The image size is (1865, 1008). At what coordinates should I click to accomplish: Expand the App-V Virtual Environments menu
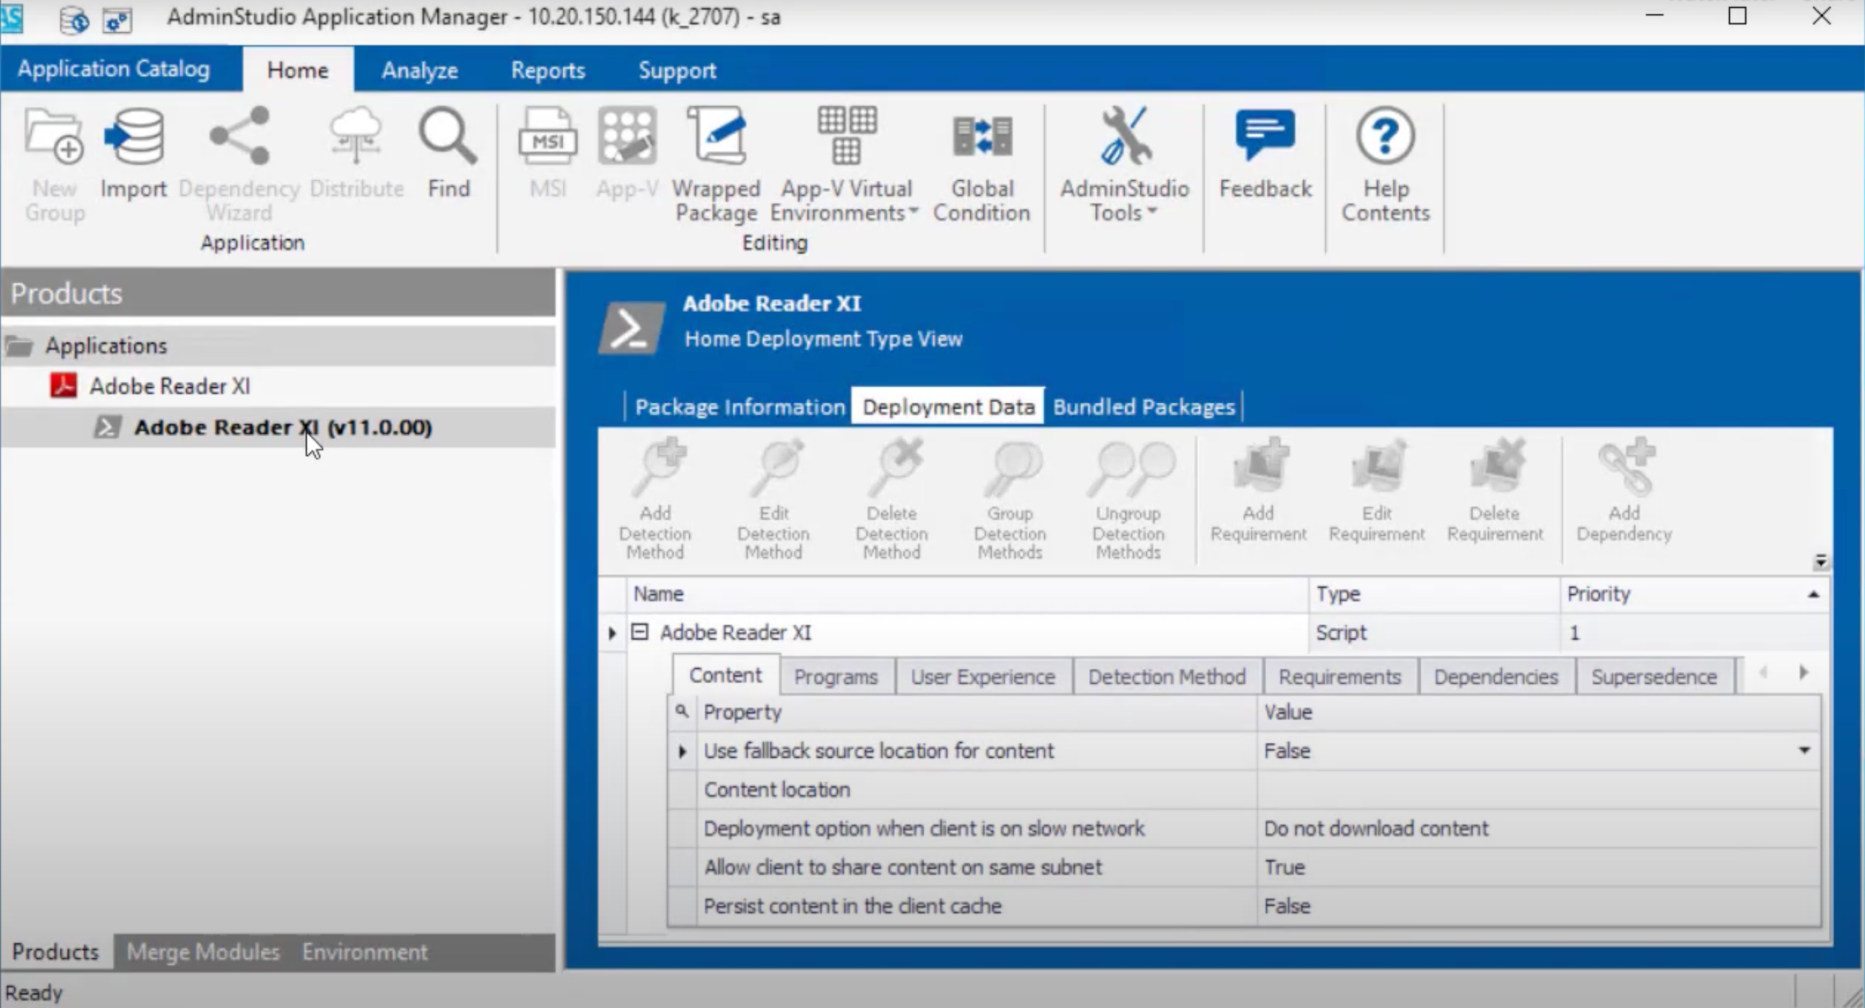845,199
